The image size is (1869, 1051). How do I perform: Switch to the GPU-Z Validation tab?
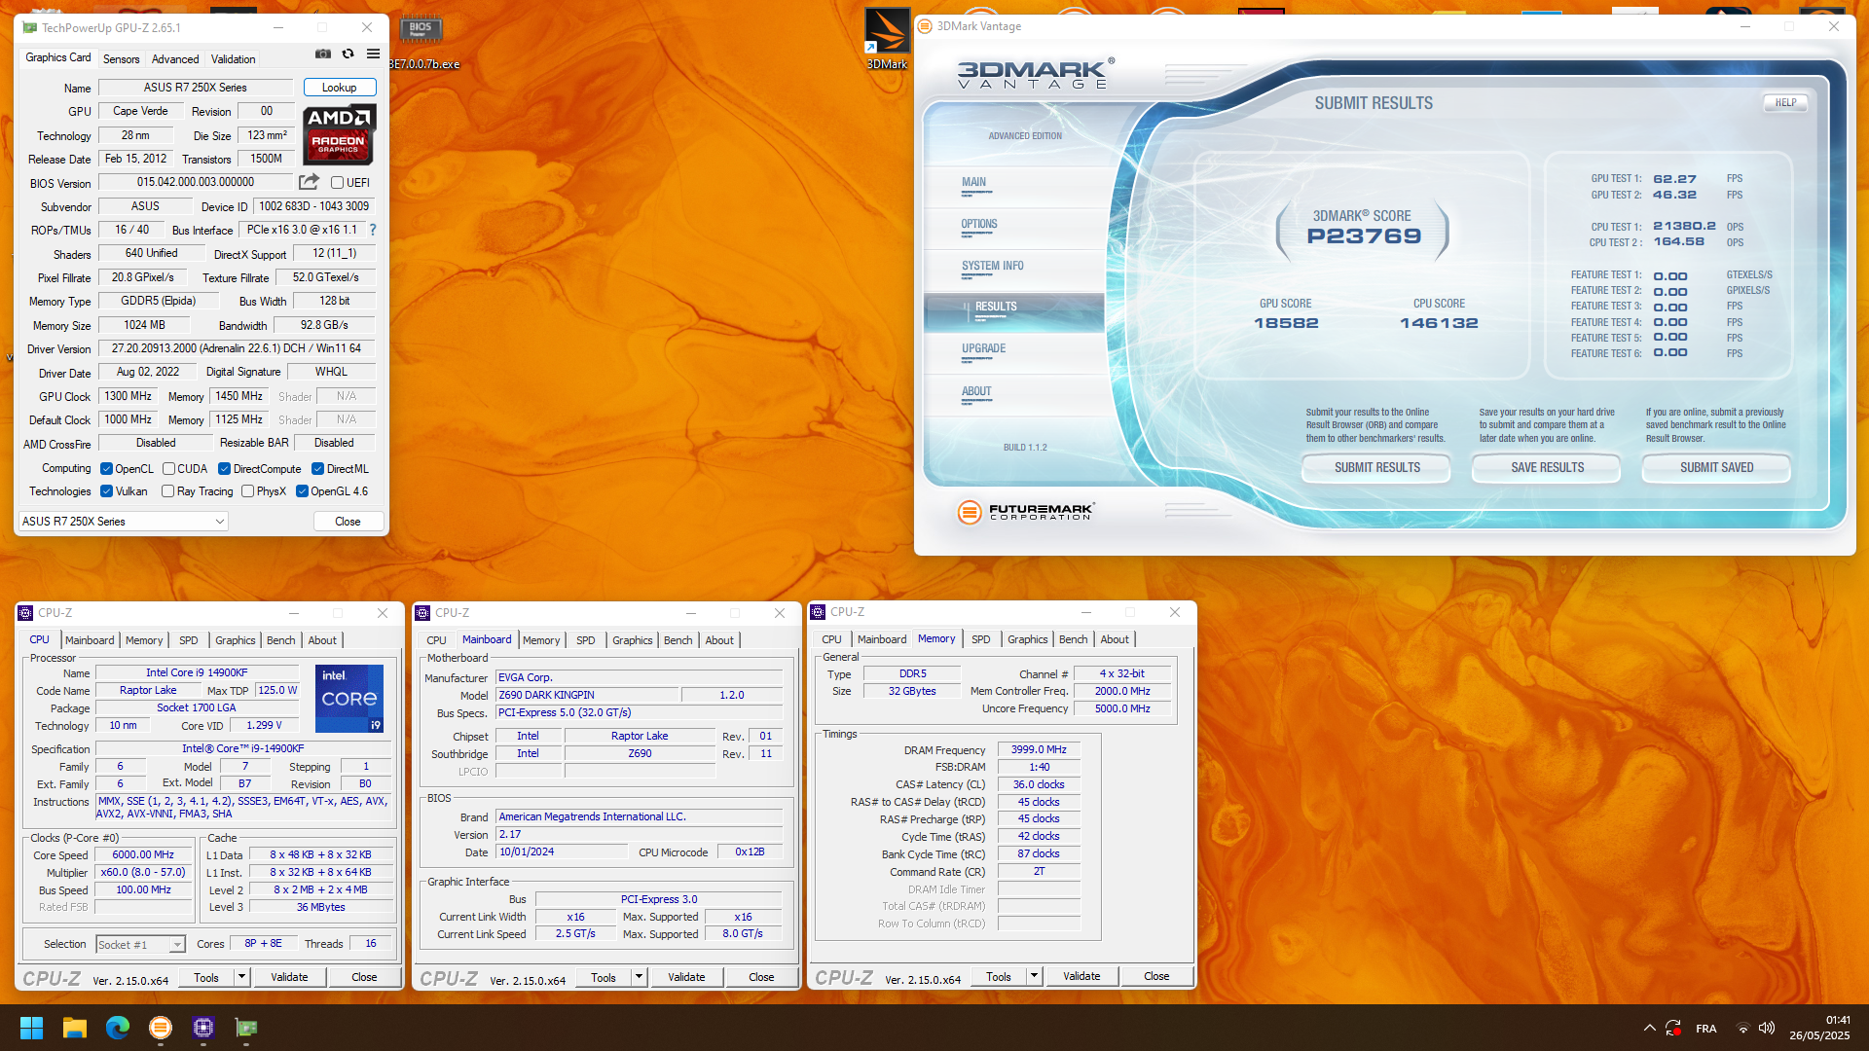point(234,59)
